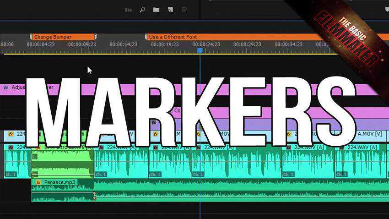Click the trash Clear icon
The width and height of the screenshot is (389, 219).
click(x=184, y=10)
